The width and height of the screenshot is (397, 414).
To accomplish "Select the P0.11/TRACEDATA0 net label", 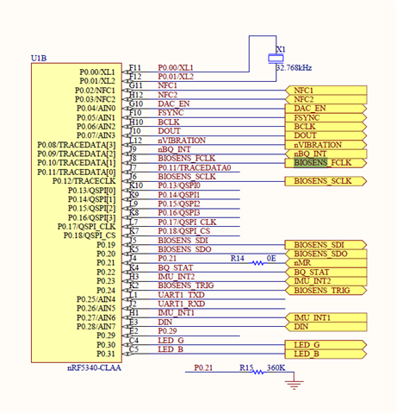I will (x=195, y=167).
